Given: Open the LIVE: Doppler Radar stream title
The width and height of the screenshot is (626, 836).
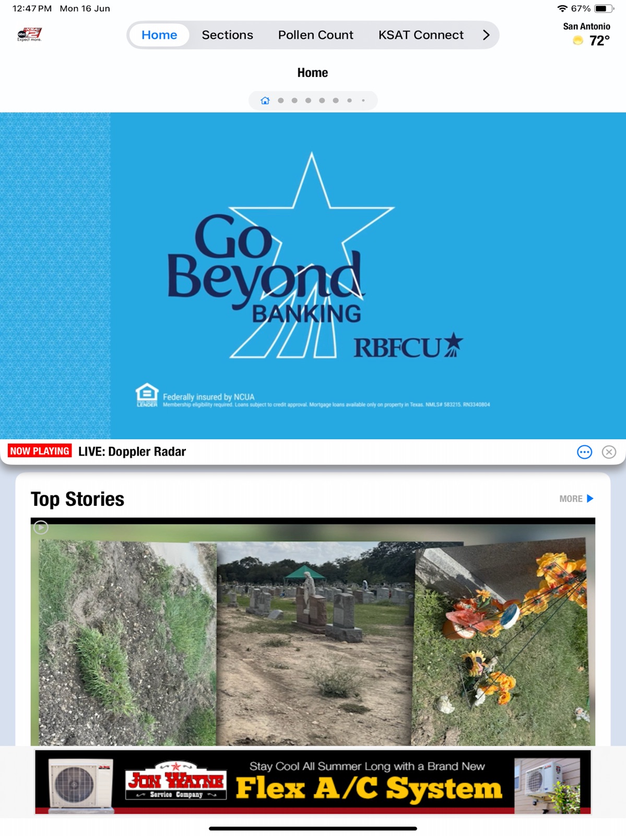Looking at the screenshot, I should point(132,451).
